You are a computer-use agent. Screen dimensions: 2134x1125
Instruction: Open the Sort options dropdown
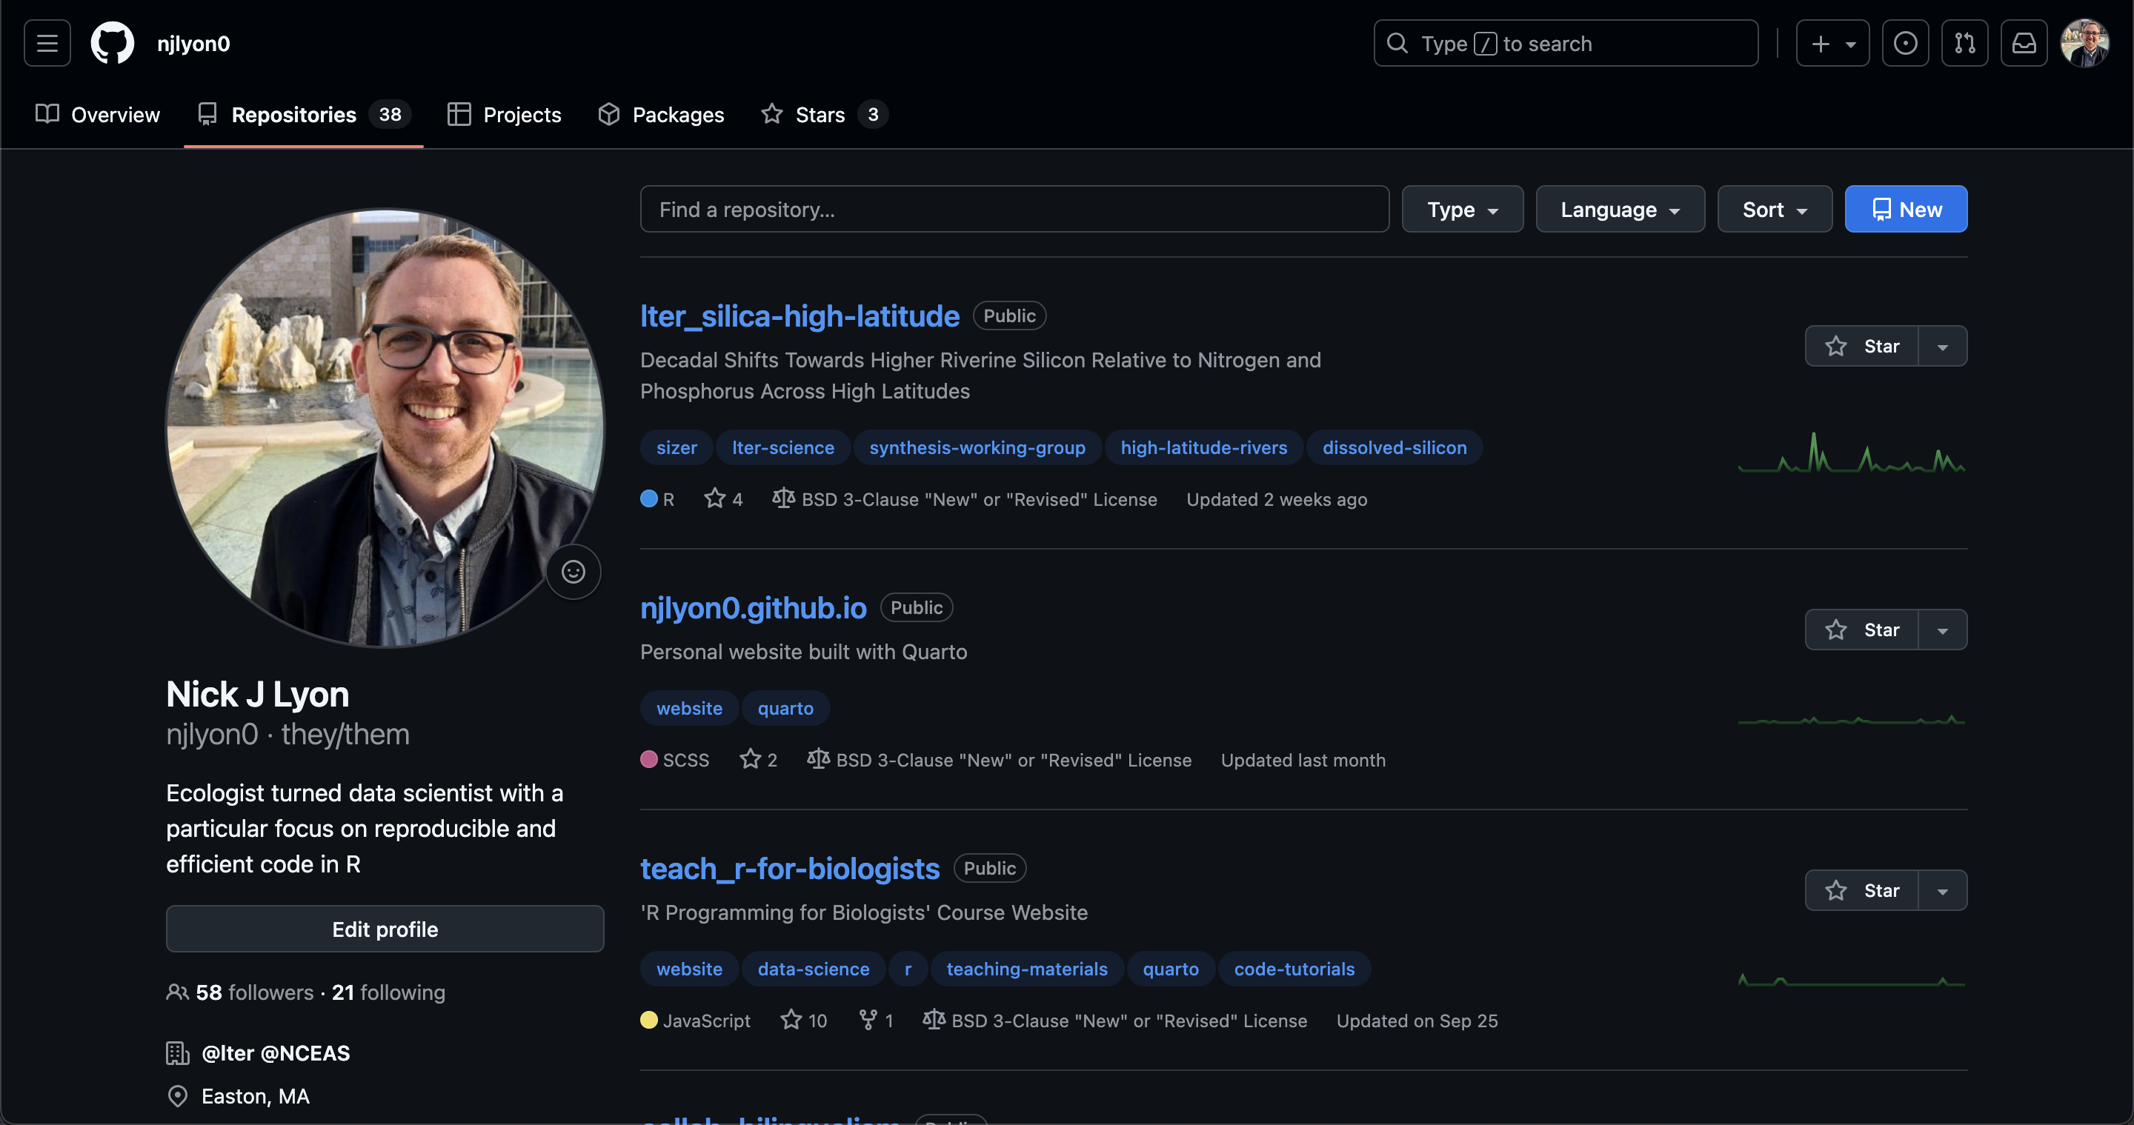(1773, 209)
